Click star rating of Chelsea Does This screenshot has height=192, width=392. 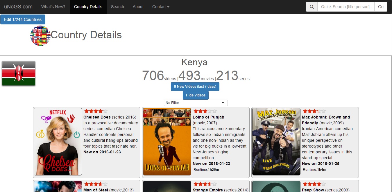pyautogui.click(x=96, y=111)
